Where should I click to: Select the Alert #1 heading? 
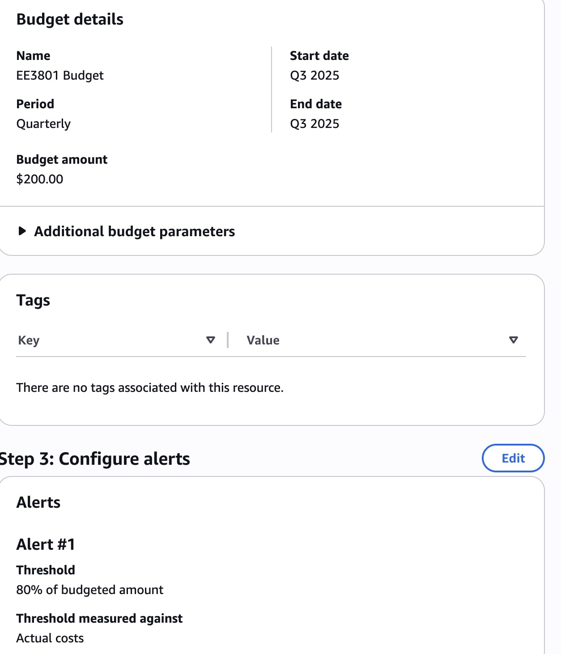[x=46, y=544]
